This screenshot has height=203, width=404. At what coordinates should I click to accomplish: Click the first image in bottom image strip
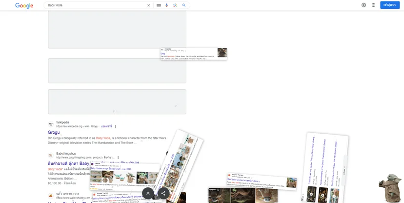(x=219, y=195)
